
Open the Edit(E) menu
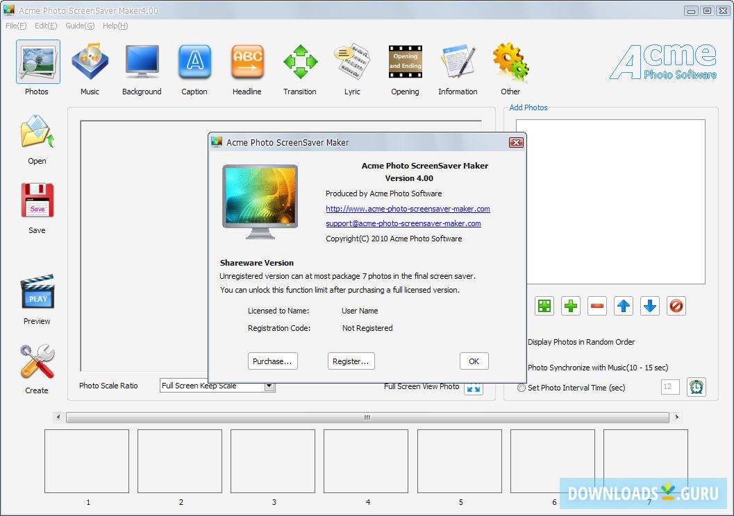click(46, 26)
